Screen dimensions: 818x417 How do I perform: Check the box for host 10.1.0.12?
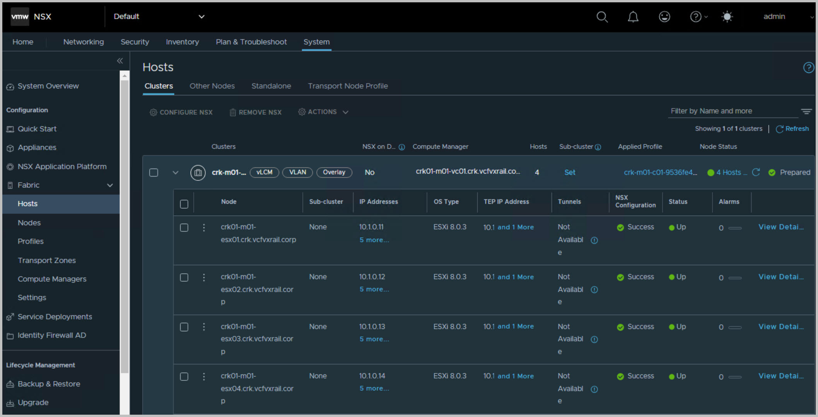pyautogui.click(x=184, y=277)
